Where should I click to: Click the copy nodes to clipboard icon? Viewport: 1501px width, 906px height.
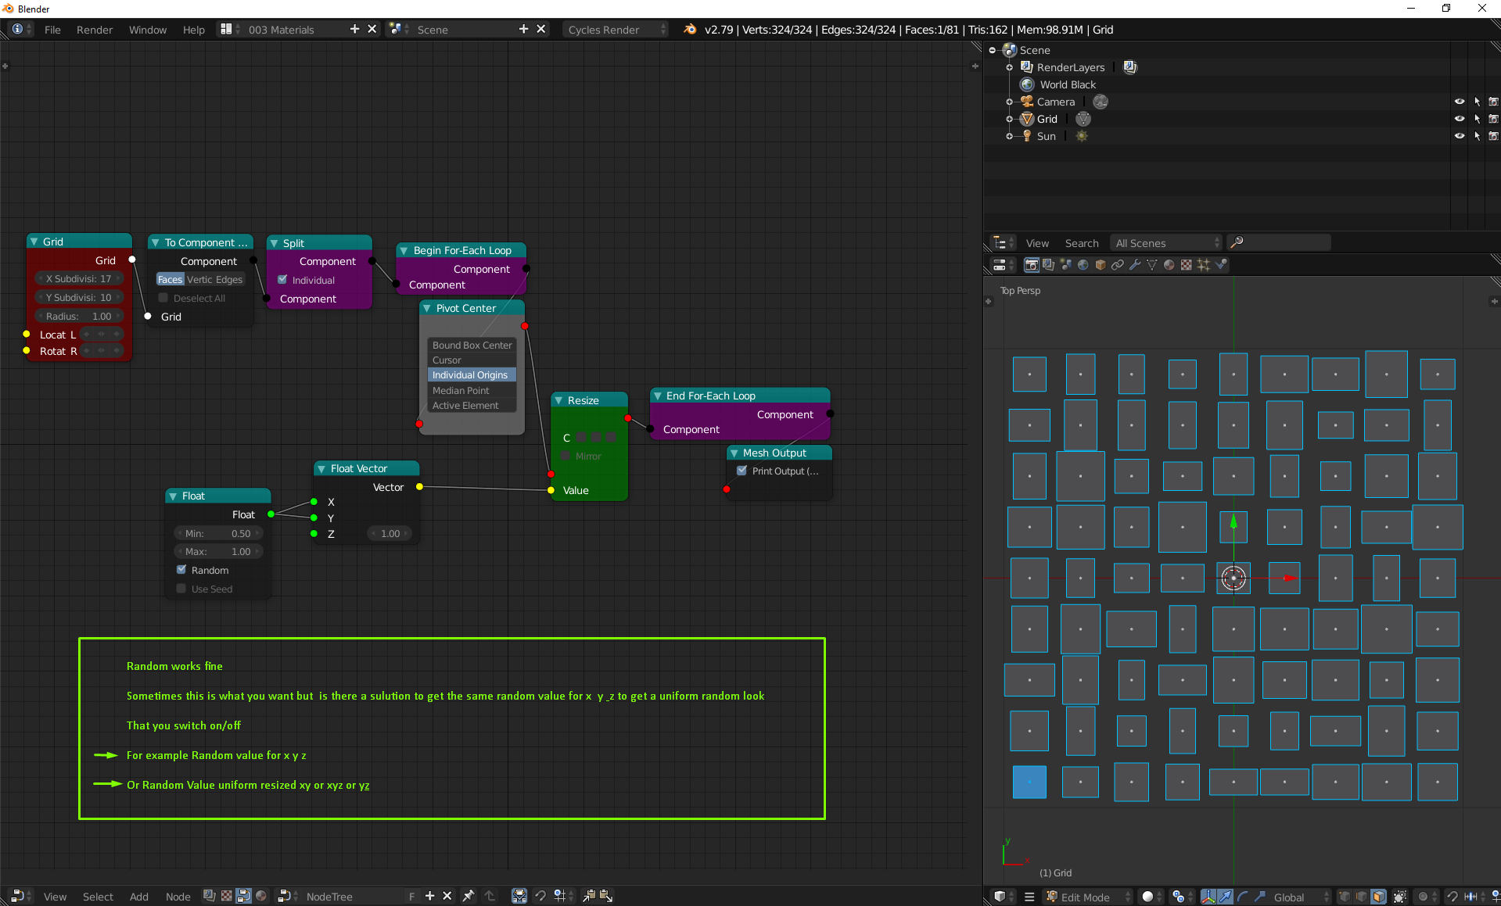pyautogui.click(x=589, y=896)
